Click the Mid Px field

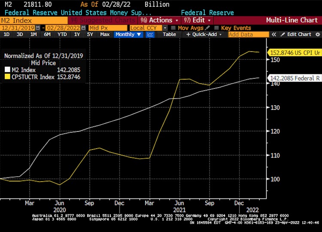[108, 28]
